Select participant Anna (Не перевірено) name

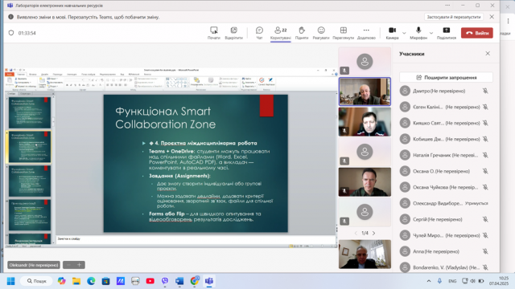pos(436,251)
